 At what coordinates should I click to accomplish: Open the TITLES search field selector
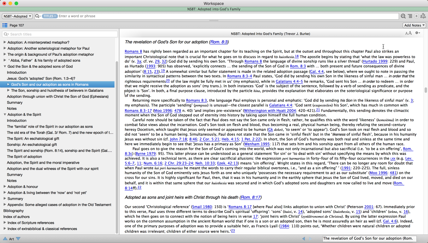50,16
